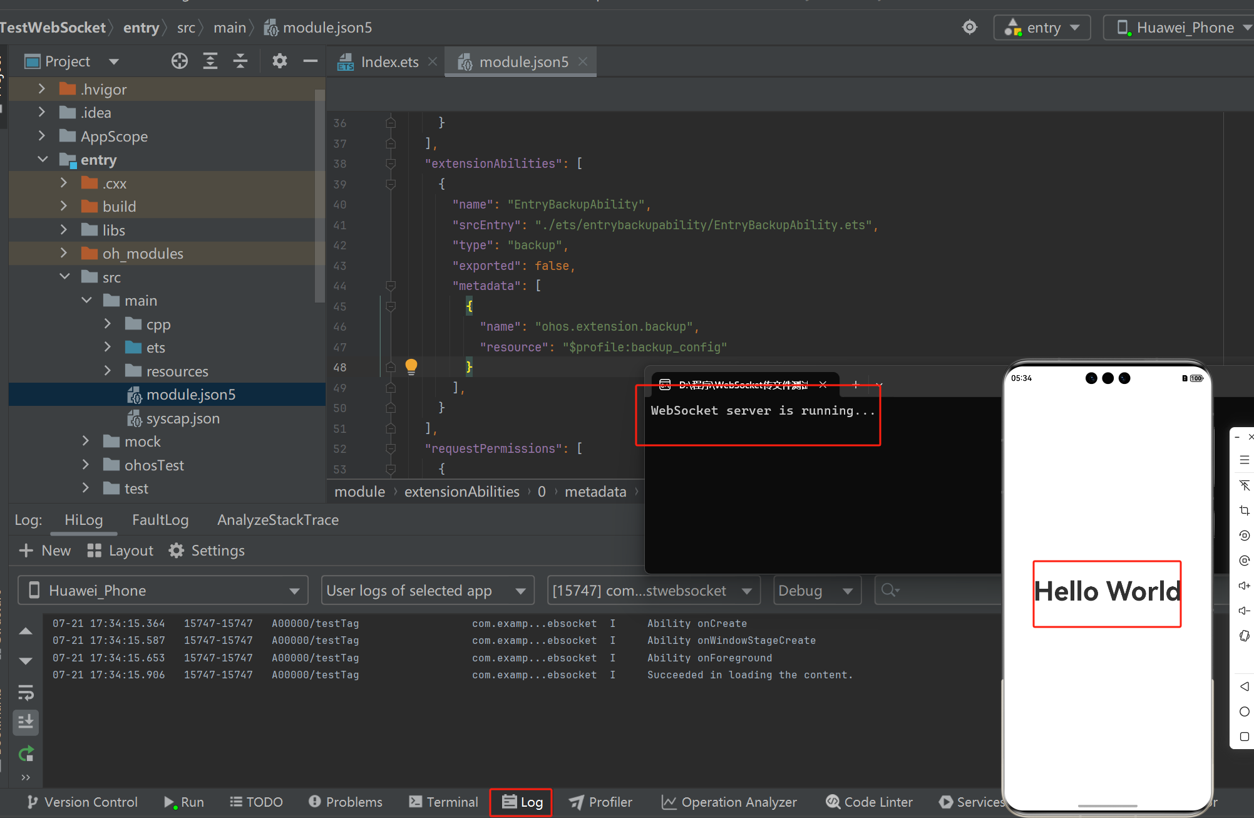Screen dimensions: 1254x818
Task: Click emulator rotate screen icon
Action: 1244,636
